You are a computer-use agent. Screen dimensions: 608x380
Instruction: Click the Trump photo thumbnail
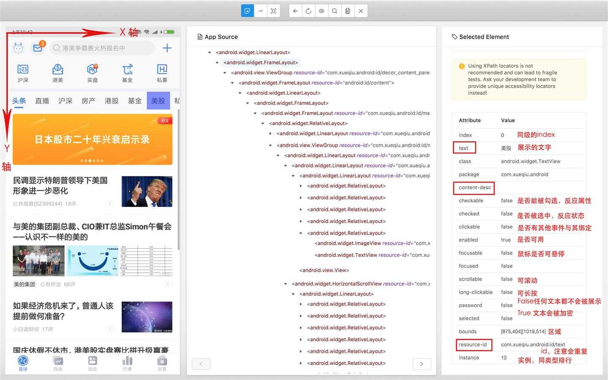pyautogui.click(x=147, y=191)
